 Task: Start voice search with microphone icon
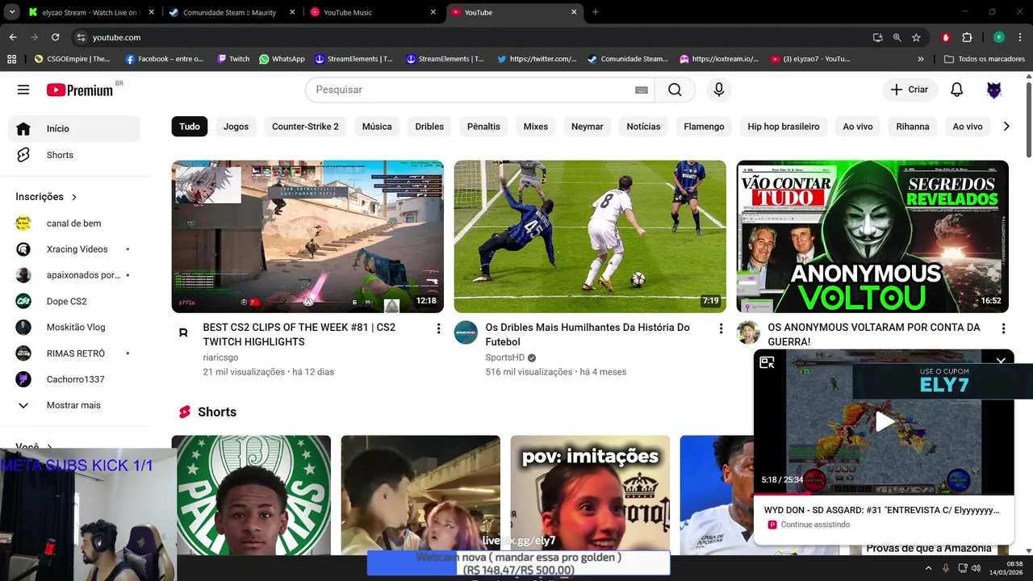pos(719,90)
